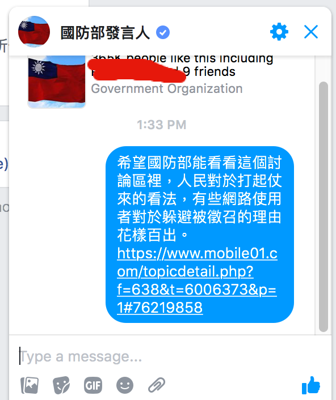Image resolution: width=336 pixels, height=400 pixels.
Task: Click the 國防部發言人 page name
Action: pos(105,33)
